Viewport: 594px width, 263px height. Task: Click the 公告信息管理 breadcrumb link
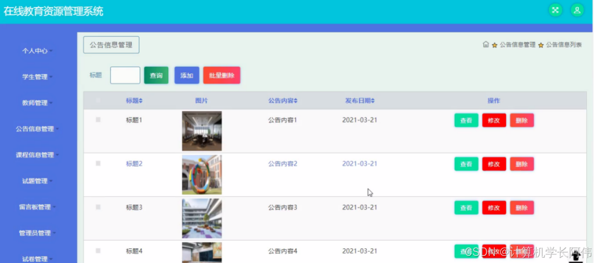517,45
